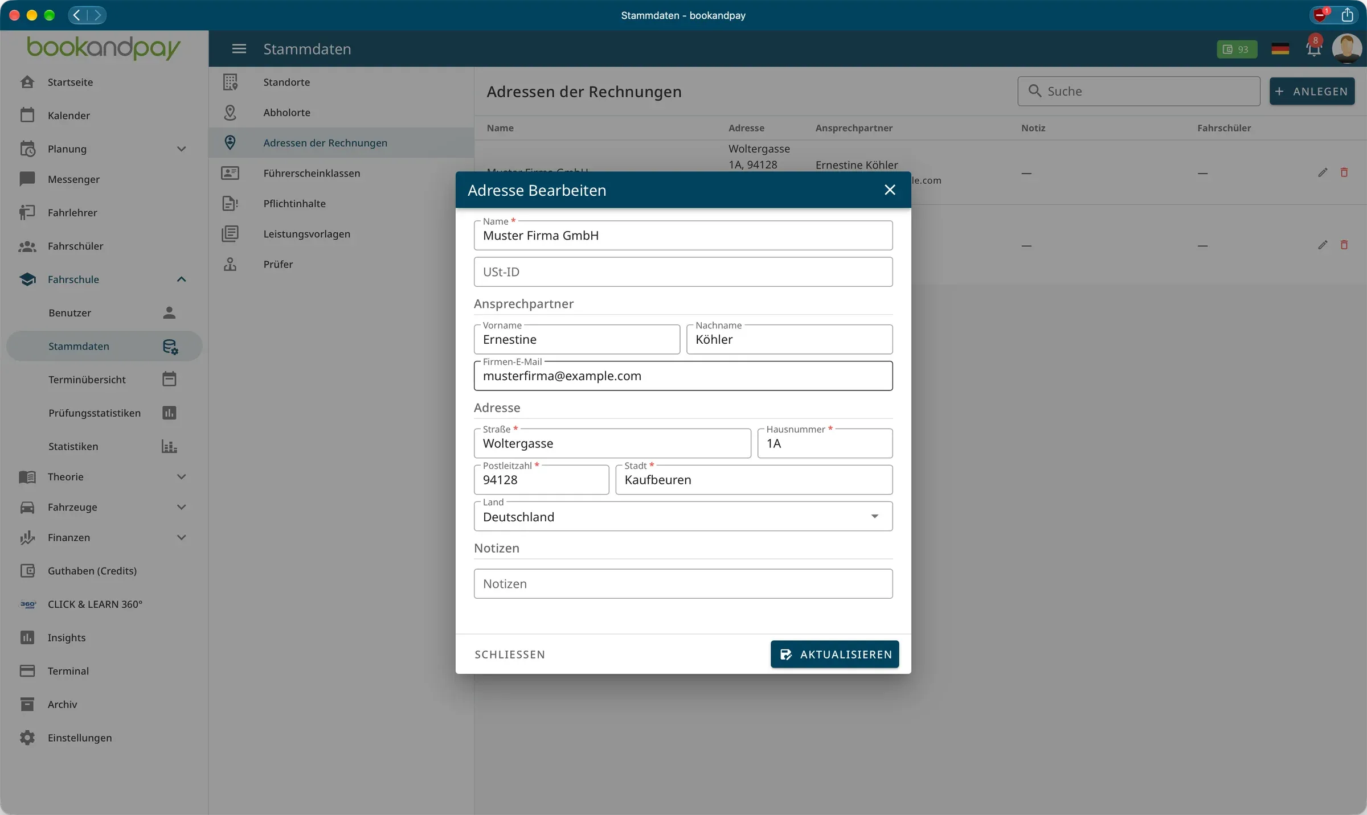The height and width of the screenshot is (815, 1367).
Task: Close the Adresse Bearbeiten dialog with X
Action: click(x=890, y=190)
